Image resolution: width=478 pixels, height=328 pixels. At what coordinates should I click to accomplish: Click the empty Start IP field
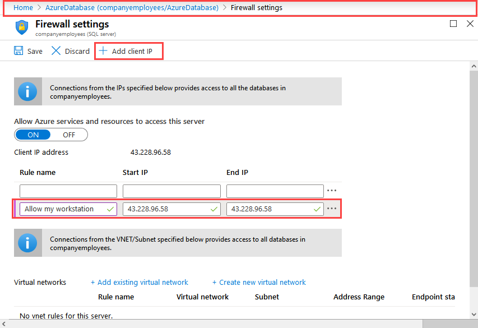coord(171,191)
